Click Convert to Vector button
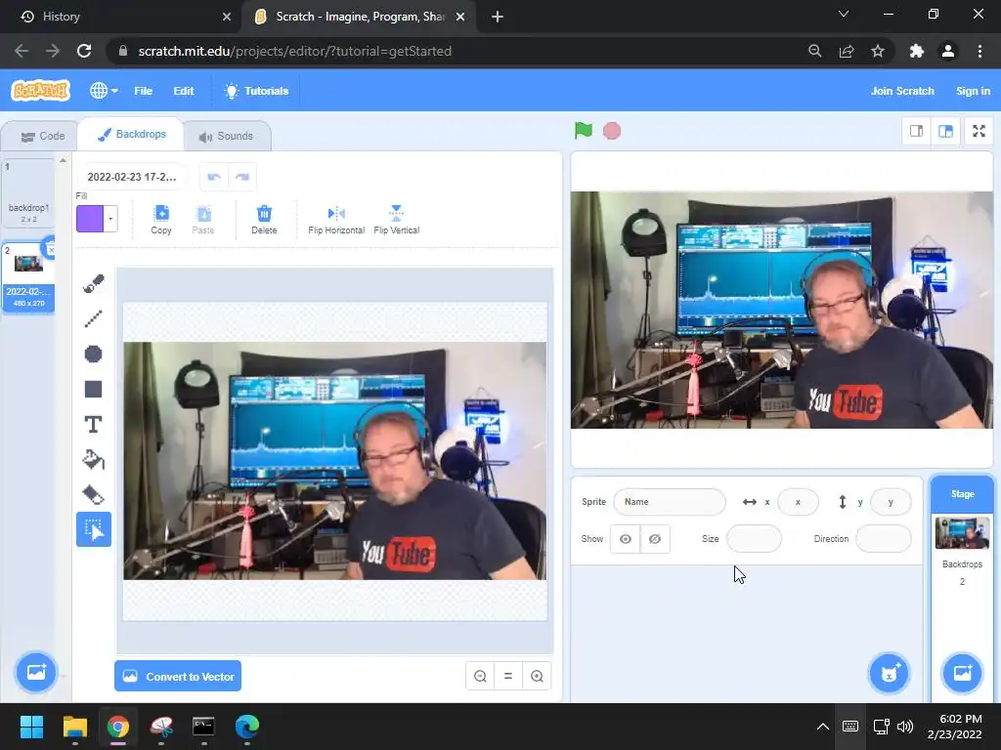Viewport: 1001px width, 750px height. (x=178, y=676)
